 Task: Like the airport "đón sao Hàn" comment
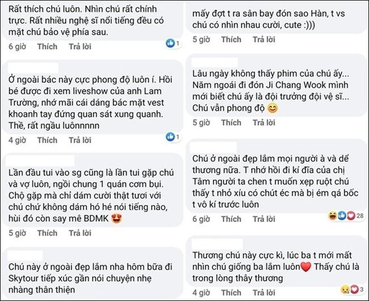tap(231, 40)
